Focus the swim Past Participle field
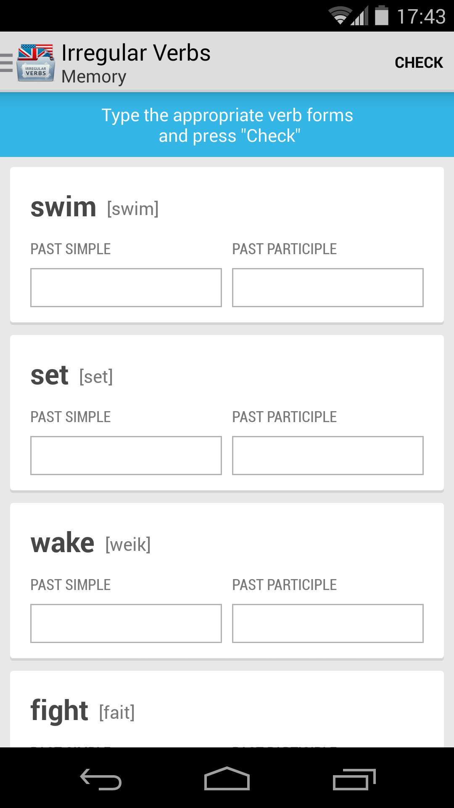 click(x=328, y=287)
